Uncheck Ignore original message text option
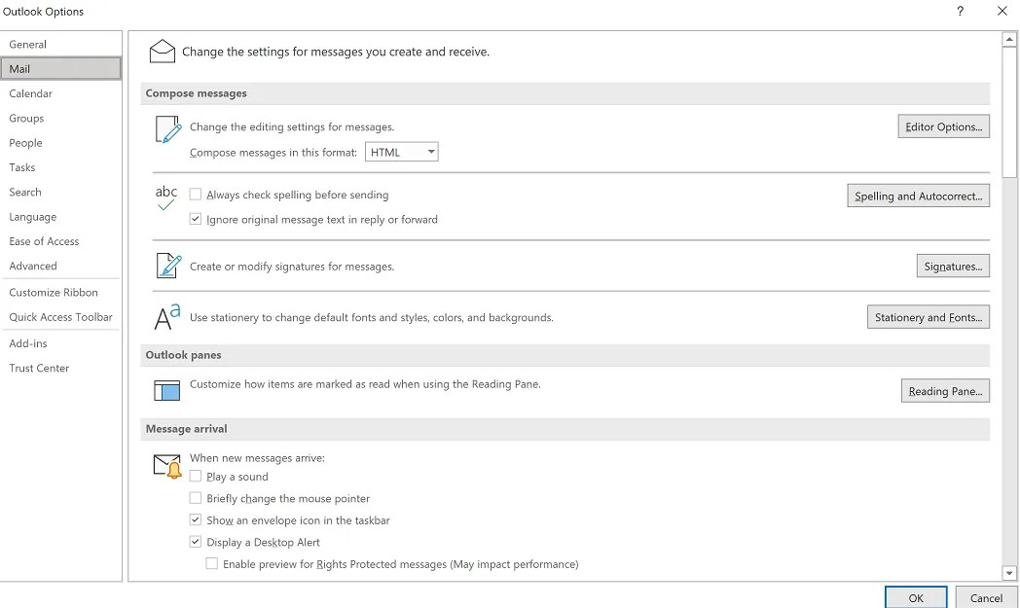 196,220
